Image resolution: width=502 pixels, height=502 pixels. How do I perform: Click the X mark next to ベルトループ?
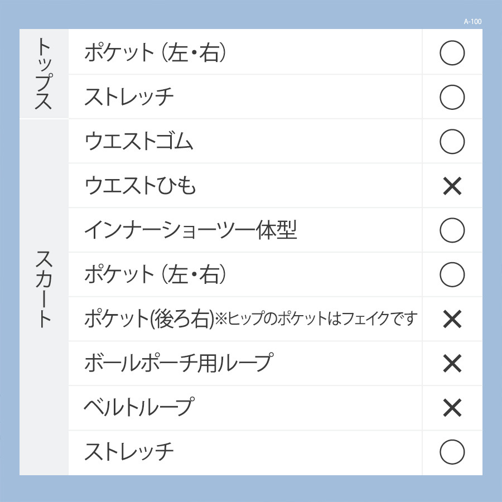tap(452, 408)
